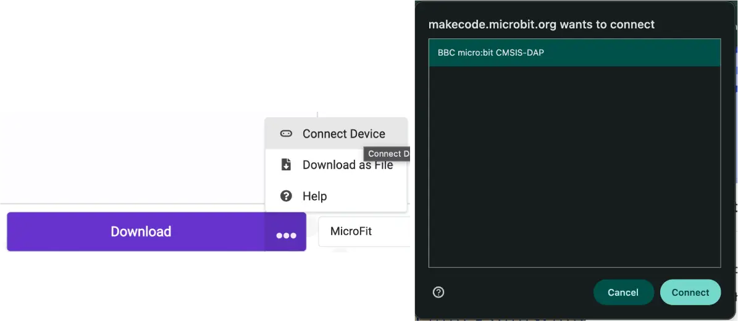Click the question mark Help icon in menu
The width and height of the screenshot is (738, 321).
(286, 196)
